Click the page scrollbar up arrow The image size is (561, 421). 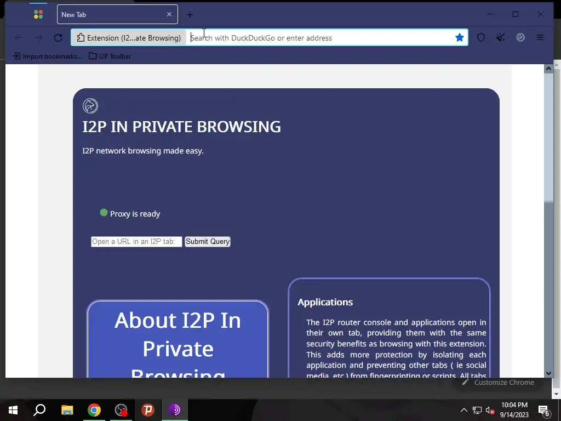[548, 69]
